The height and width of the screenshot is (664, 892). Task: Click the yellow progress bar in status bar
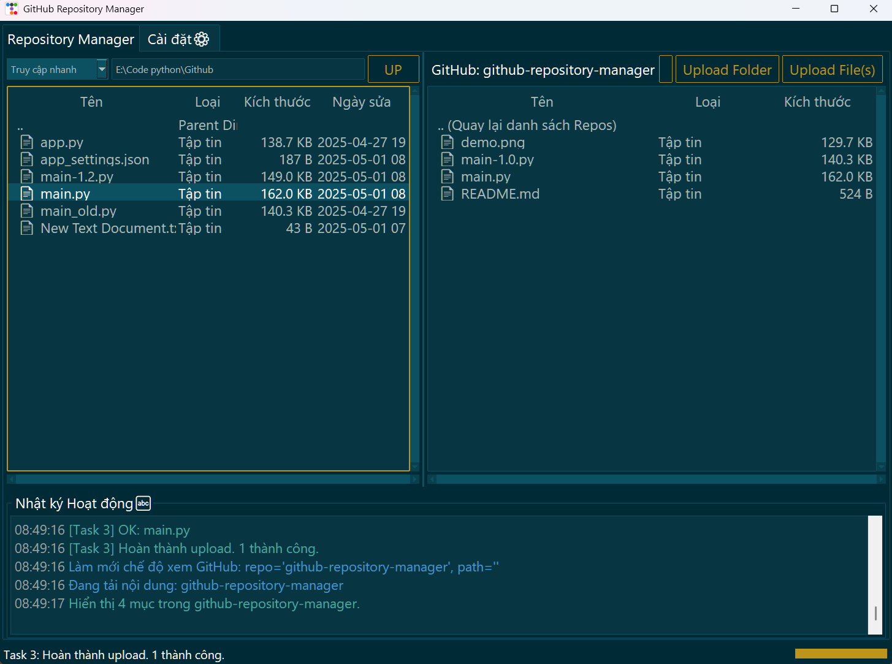coord(841,654)
